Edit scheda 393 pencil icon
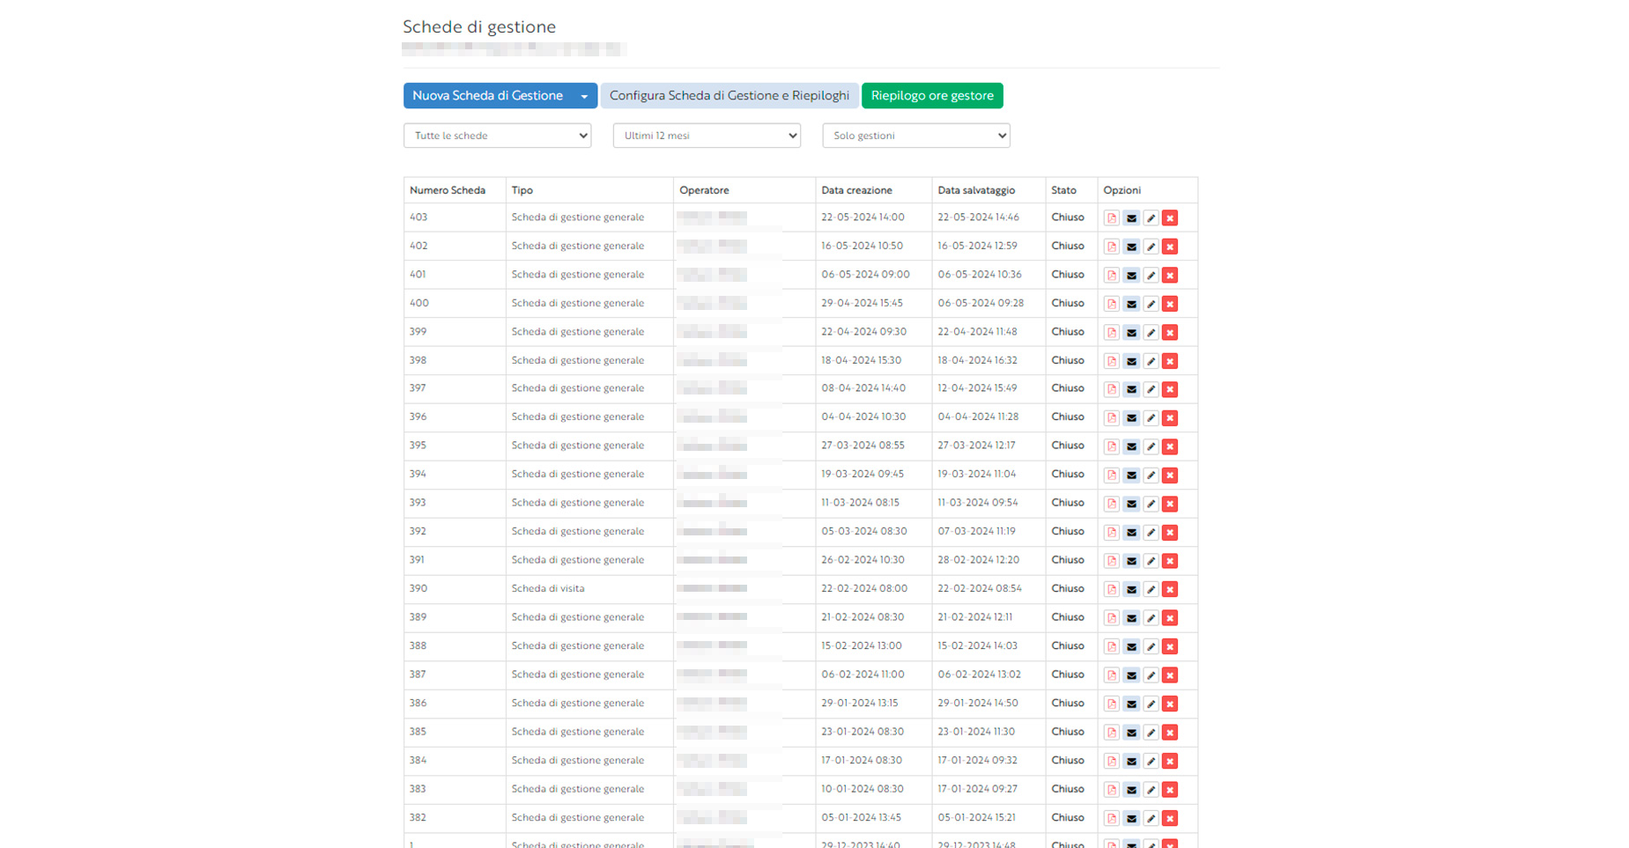The width and height of the screenshot is (1629, 848). (1151, 504)
